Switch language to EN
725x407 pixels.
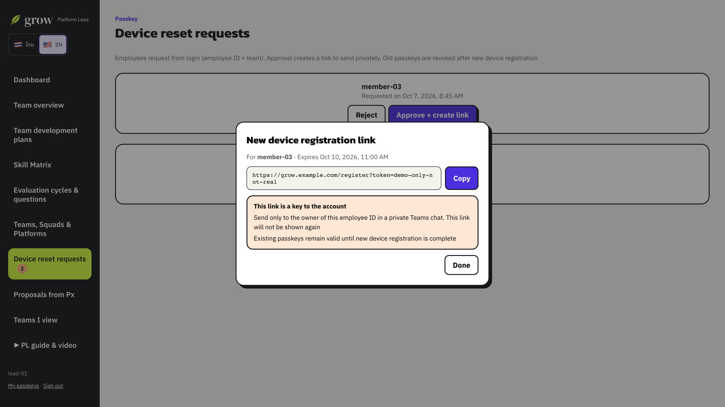tap(53, 44)
